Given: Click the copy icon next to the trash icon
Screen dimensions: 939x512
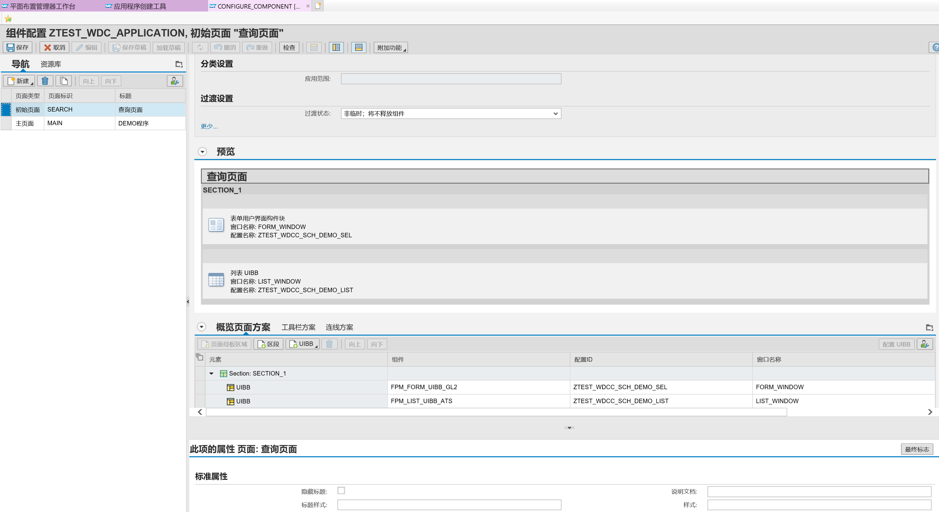Looking at the screenshot, I should [64, 81].
